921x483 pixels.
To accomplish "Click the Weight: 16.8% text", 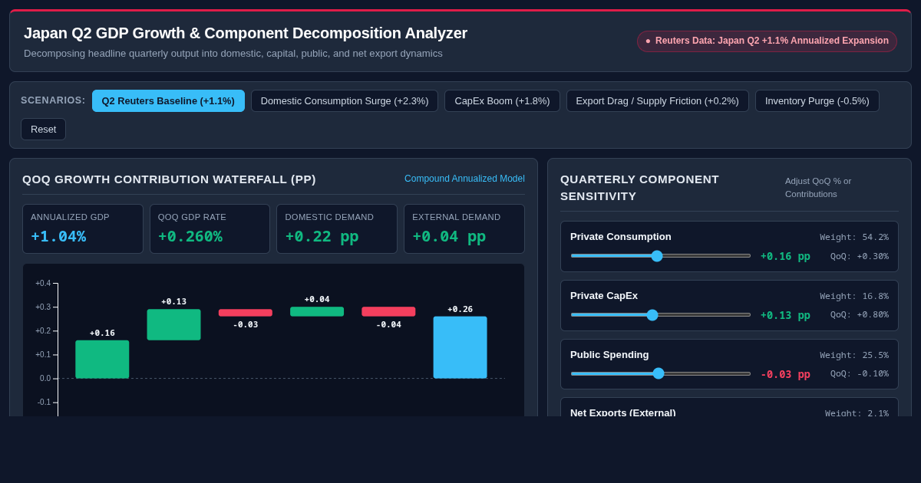I will point(854,296).
